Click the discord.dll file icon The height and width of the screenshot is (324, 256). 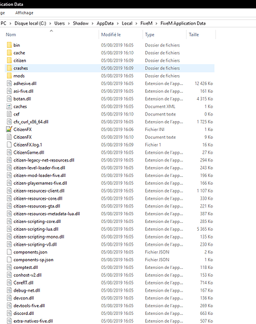[9, 313]
